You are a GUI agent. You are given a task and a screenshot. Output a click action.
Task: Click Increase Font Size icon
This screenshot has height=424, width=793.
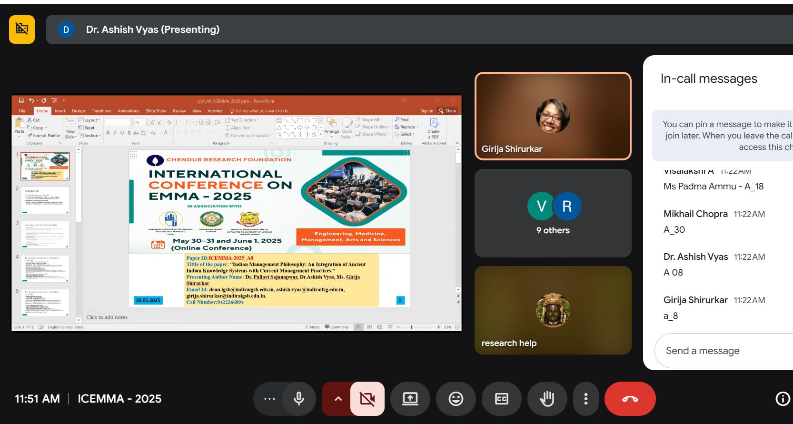pyautogui.click(x=153, y=122)
